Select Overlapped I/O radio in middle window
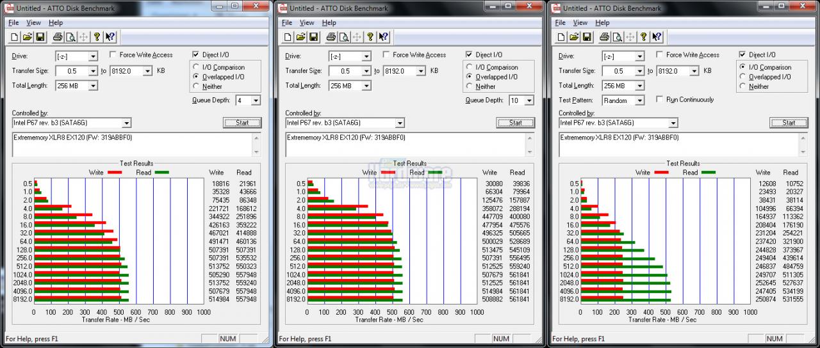This screenshot has width=820, height=348. pos(470,77)
